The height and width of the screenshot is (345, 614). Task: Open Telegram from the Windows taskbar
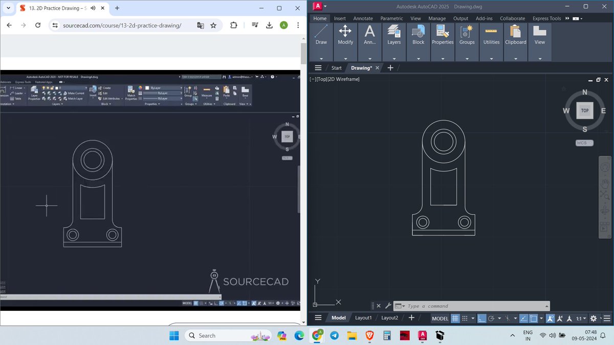coord(334,335)
